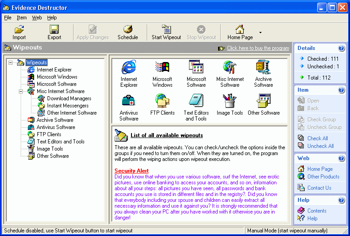The width and height of the screenshot is (350, 236).
Task: Click the broom icon beside the wipeouts list heading
Action: [121, 136]
